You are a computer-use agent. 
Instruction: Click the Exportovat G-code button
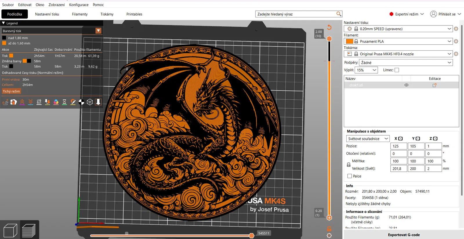pos(404,235)
